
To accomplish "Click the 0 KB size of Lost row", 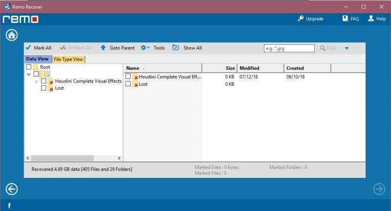I will pyautogui.click(x=229, y=84).
